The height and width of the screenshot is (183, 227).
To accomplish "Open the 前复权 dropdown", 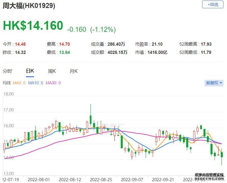I will pos(214,83).
